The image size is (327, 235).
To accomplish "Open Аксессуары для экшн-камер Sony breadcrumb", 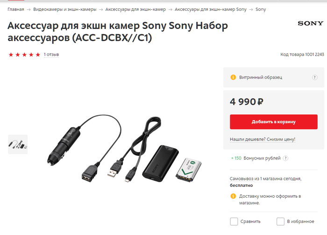I will (211, 9).
